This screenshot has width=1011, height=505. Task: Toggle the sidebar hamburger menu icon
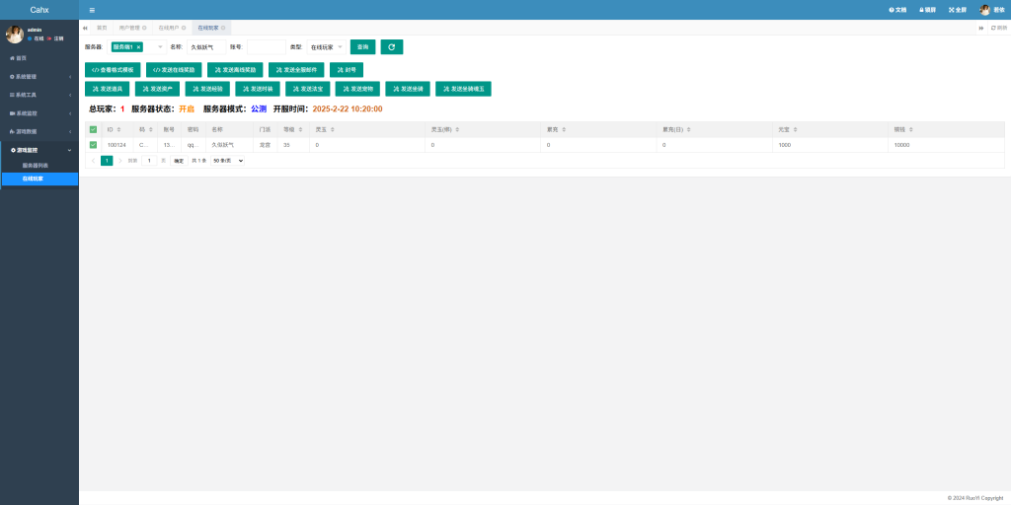pos(92,10)
